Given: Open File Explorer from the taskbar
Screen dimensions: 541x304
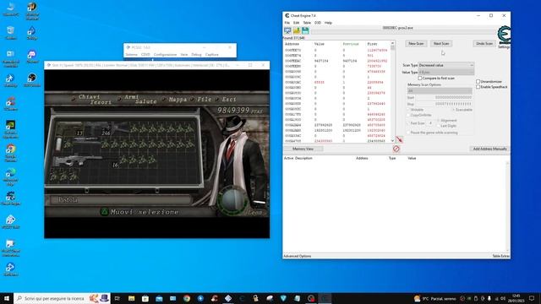Looking at the screenshot, I should (132, 298).
